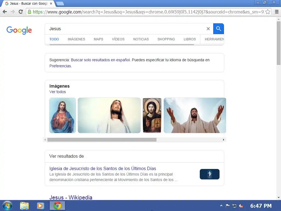Click the 'Ver resultados de' heading
The height and width of the screenshot is (211, 281).
66,156
